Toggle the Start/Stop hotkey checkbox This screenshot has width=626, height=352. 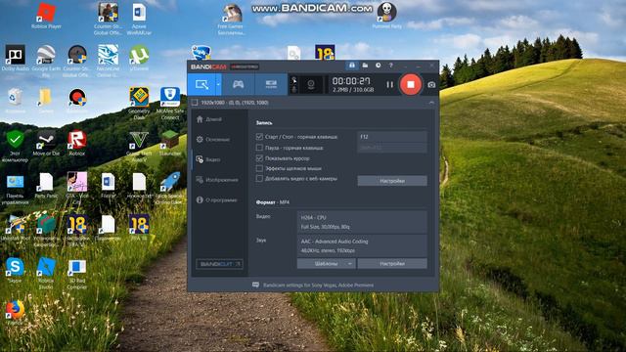[x=259, y=137]
